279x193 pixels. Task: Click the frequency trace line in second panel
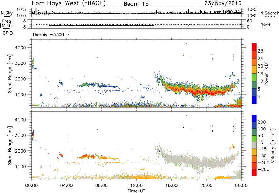click(136, 25)
